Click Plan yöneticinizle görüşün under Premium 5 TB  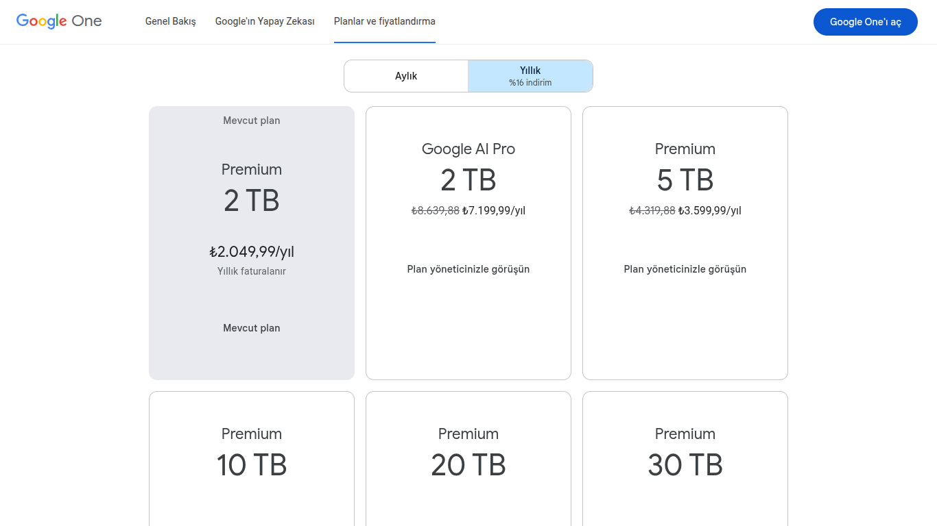coord(685,269)
